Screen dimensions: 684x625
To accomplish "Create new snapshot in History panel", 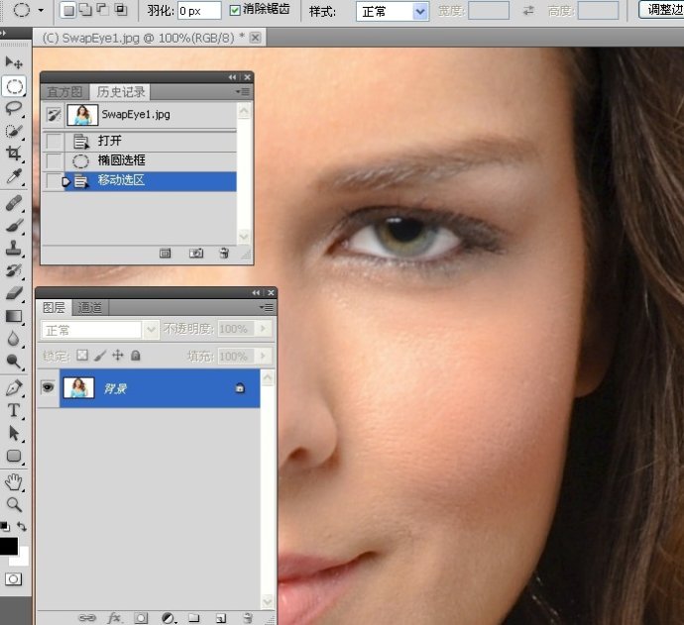I will pyautogui.click(x=196, y=254).
